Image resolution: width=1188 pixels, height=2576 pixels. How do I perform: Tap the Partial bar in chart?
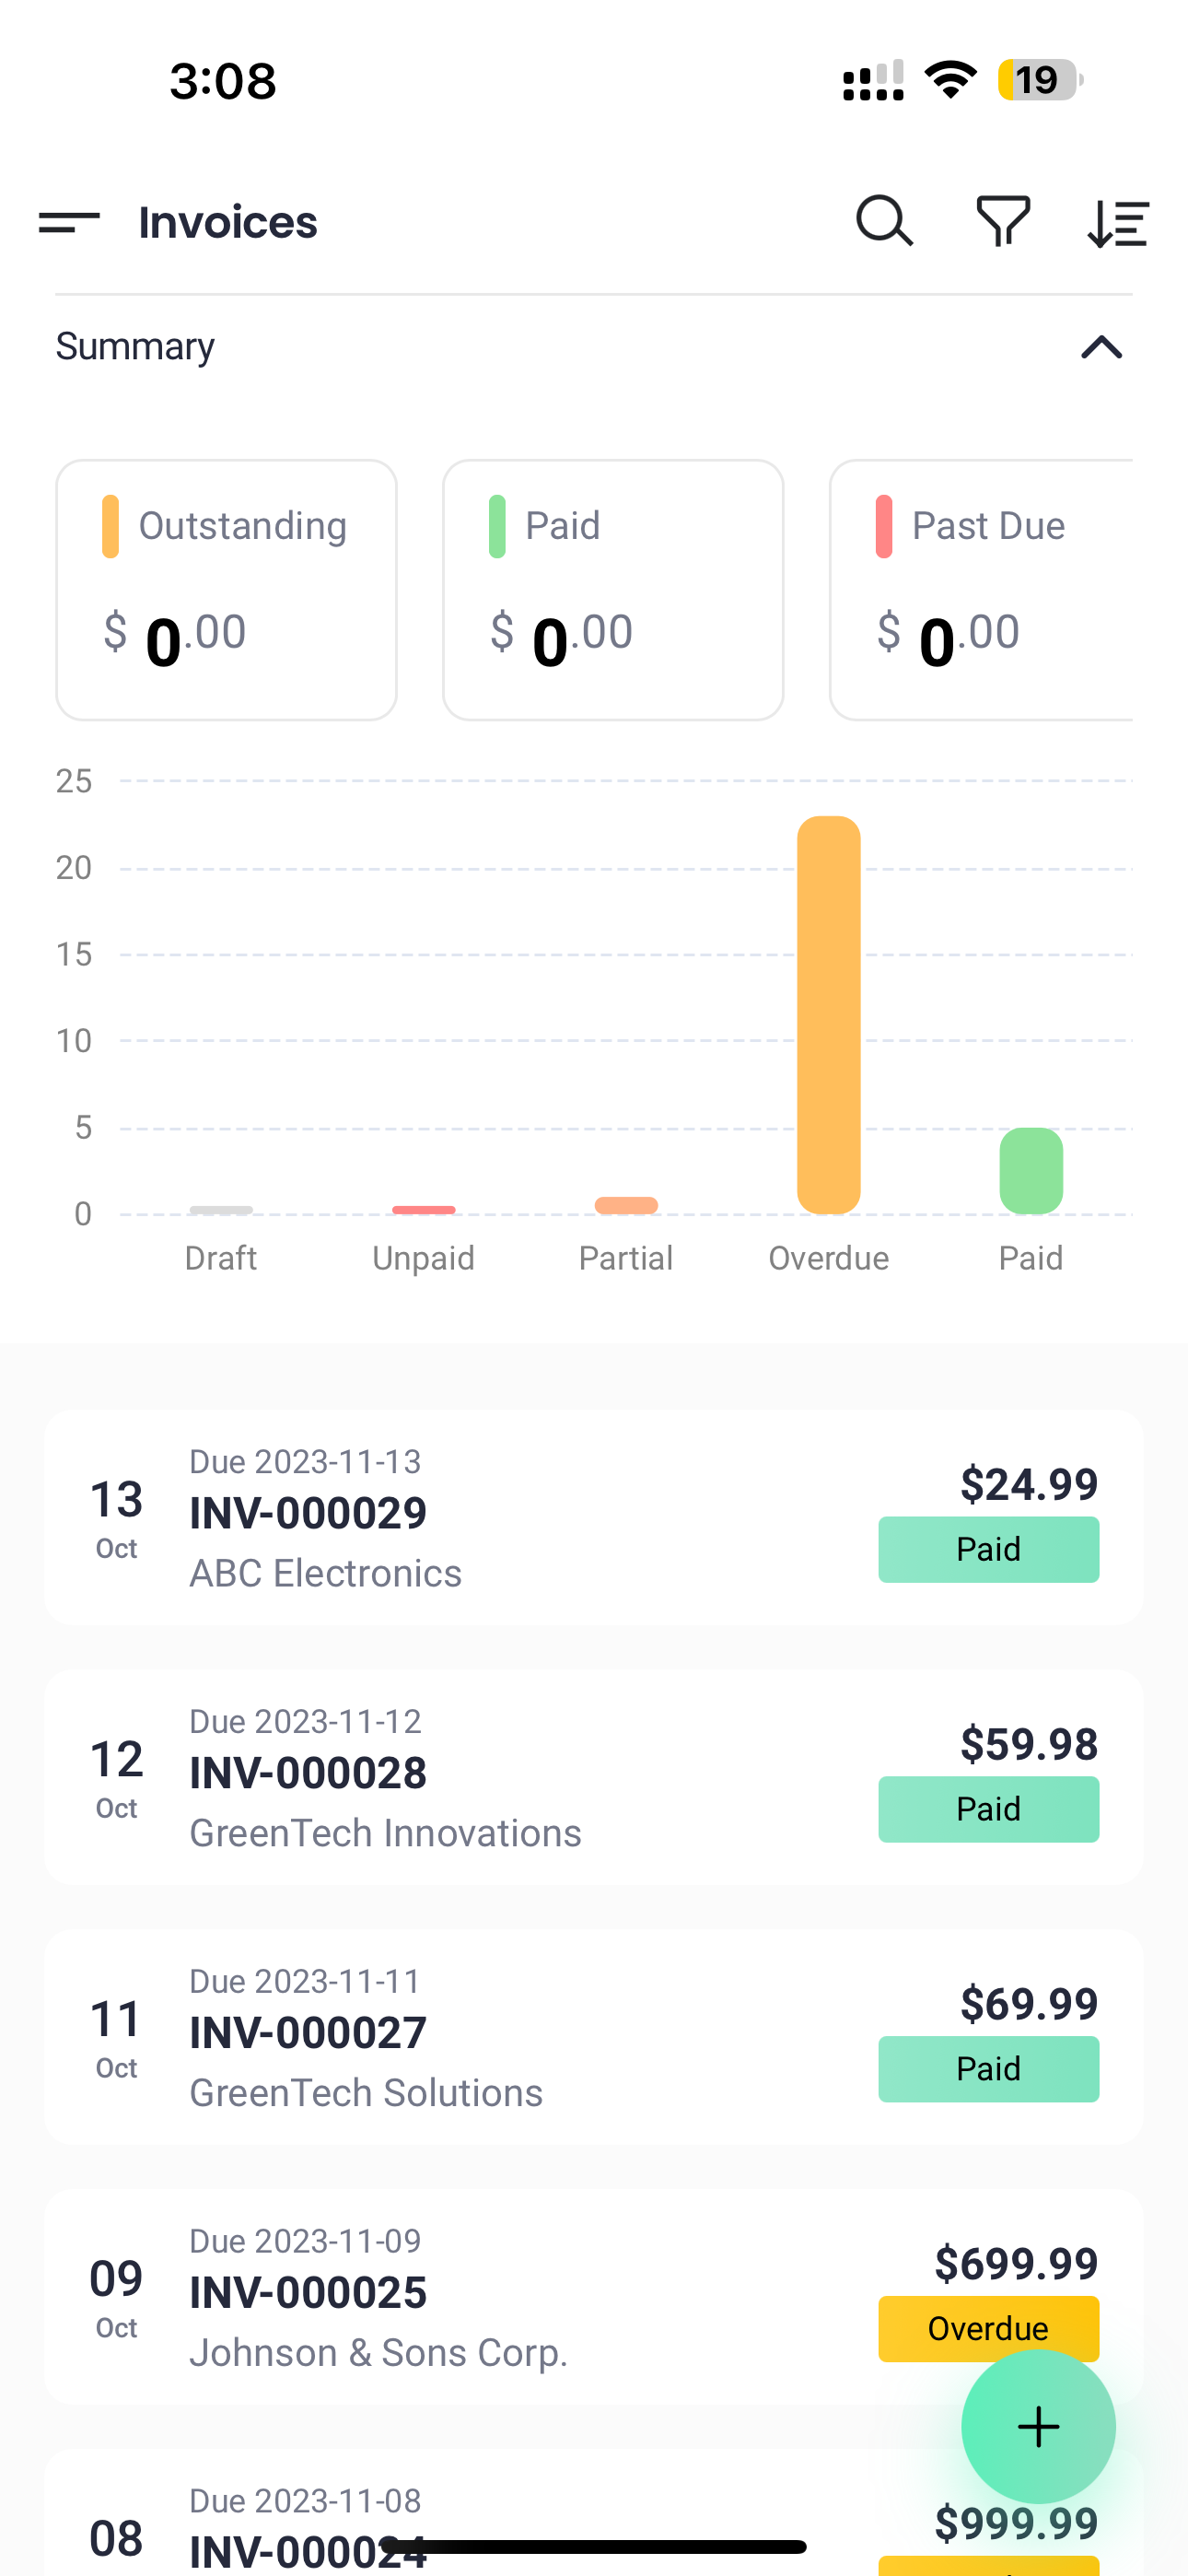[626, 1205]
